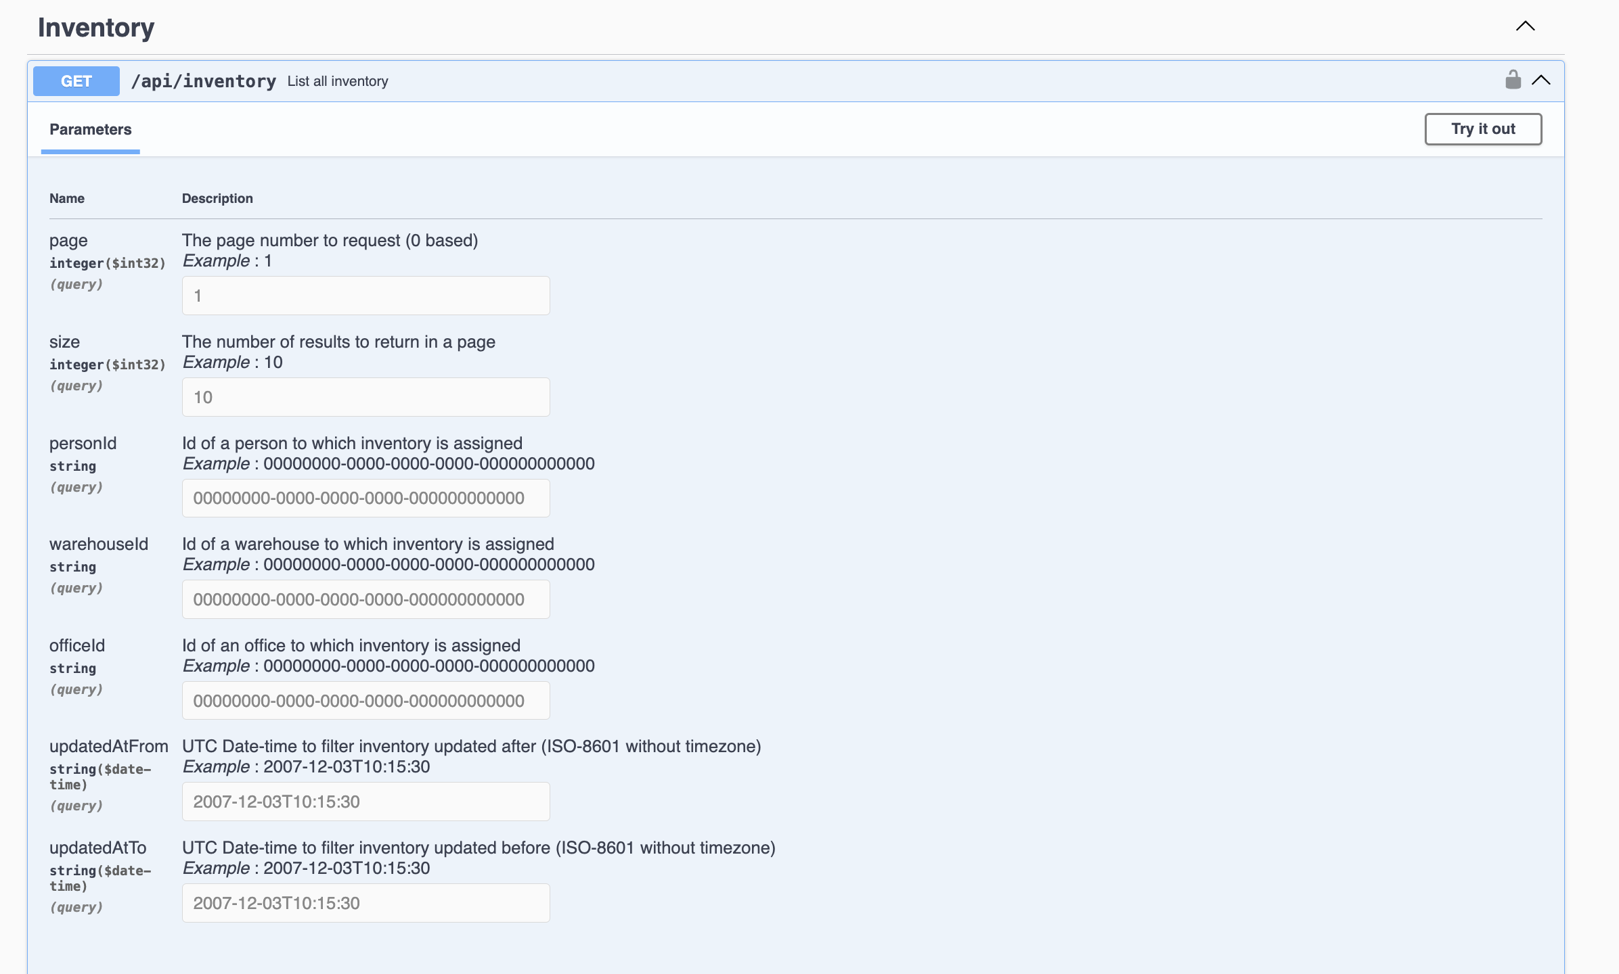Click the Try it out button
The height and width of the screenshot is (974, 1619).
pos(1483,129)
